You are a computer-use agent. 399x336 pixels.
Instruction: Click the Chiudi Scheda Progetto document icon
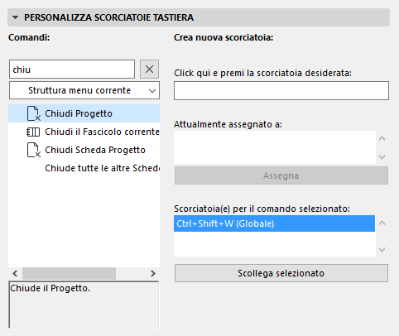click(34, 150)
